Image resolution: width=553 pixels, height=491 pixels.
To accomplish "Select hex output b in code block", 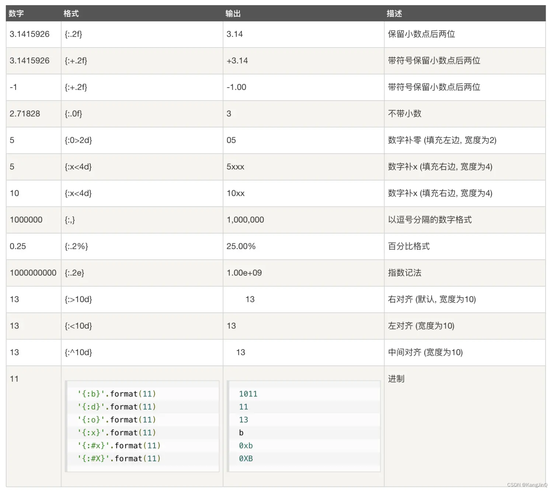I will point(241,433).
